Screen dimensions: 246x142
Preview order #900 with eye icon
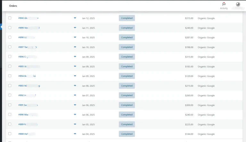pos(75,18)
